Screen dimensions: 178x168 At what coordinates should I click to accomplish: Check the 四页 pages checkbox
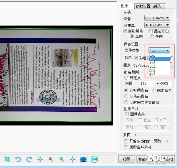tap(156, 127)
